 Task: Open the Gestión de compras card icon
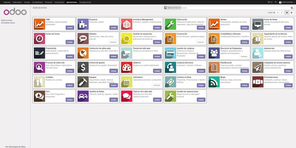[170, 53]
